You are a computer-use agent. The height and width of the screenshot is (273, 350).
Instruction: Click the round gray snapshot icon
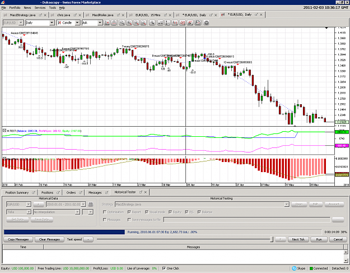[207, 23]
